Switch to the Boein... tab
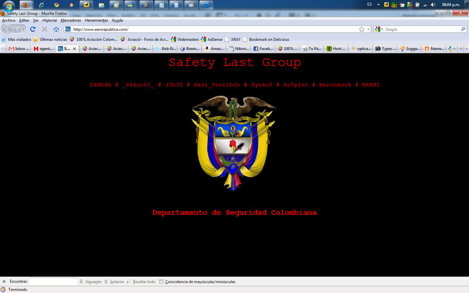The height and width of the screenshot is (293, 469). (190, 49)
